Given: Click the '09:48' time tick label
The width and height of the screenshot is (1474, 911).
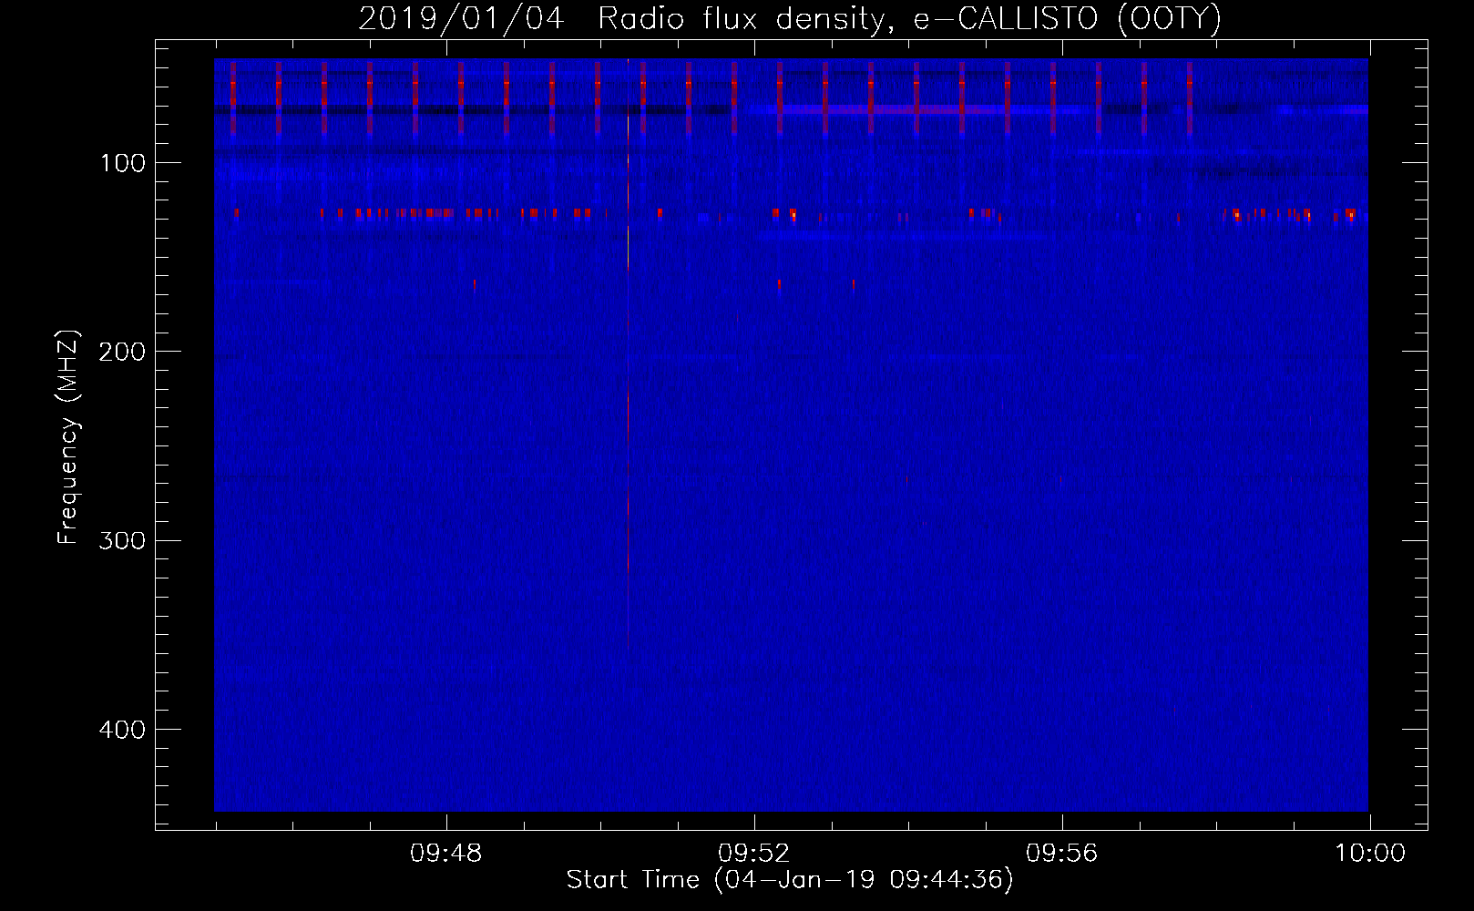Looking at the screenshot, I should point(446,854).
